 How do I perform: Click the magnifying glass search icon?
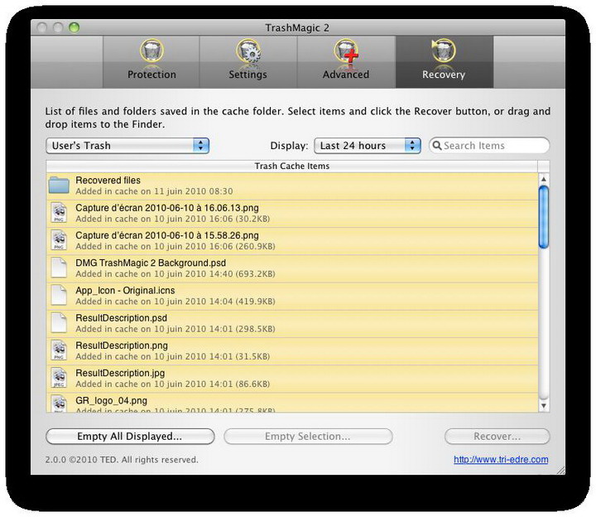[x=437, y=146]
